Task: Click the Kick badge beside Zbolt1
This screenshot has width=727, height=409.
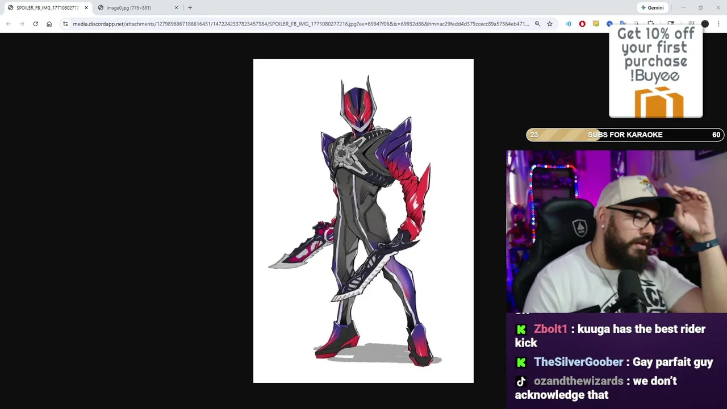Action: [x=521, y=329]
